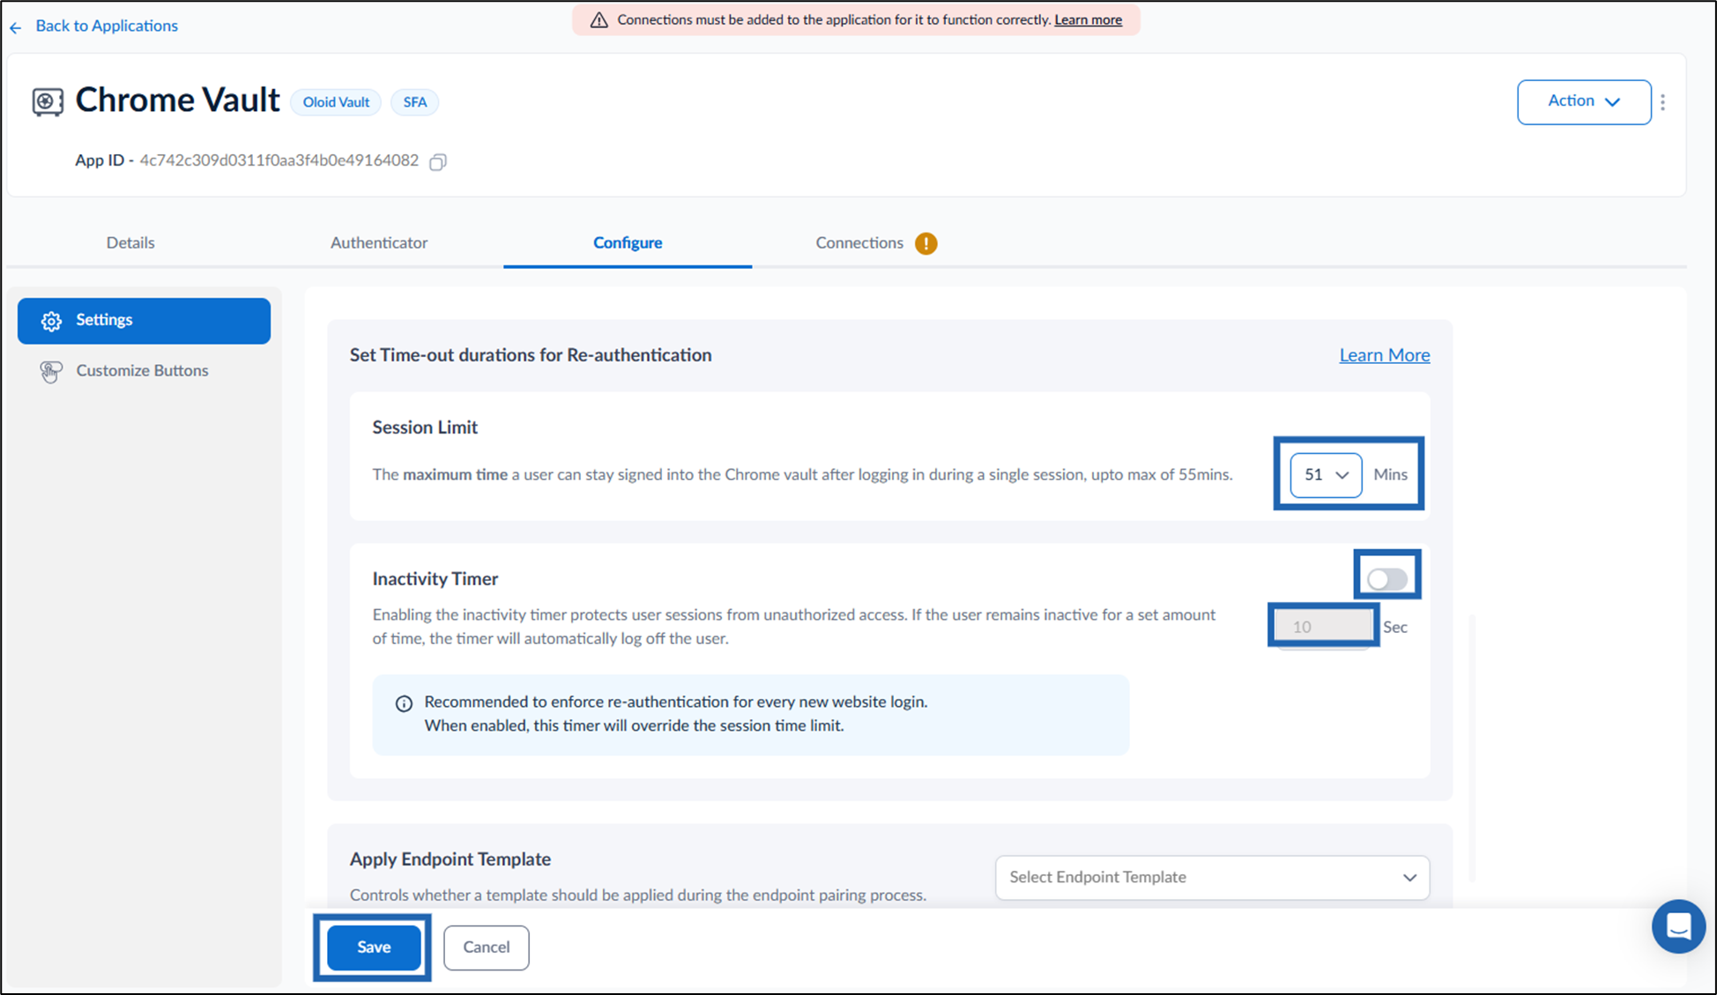Screen dimensions: 1717x995
Task: Open the vertical three-dot more menu
Action: tap(1663, 102)
